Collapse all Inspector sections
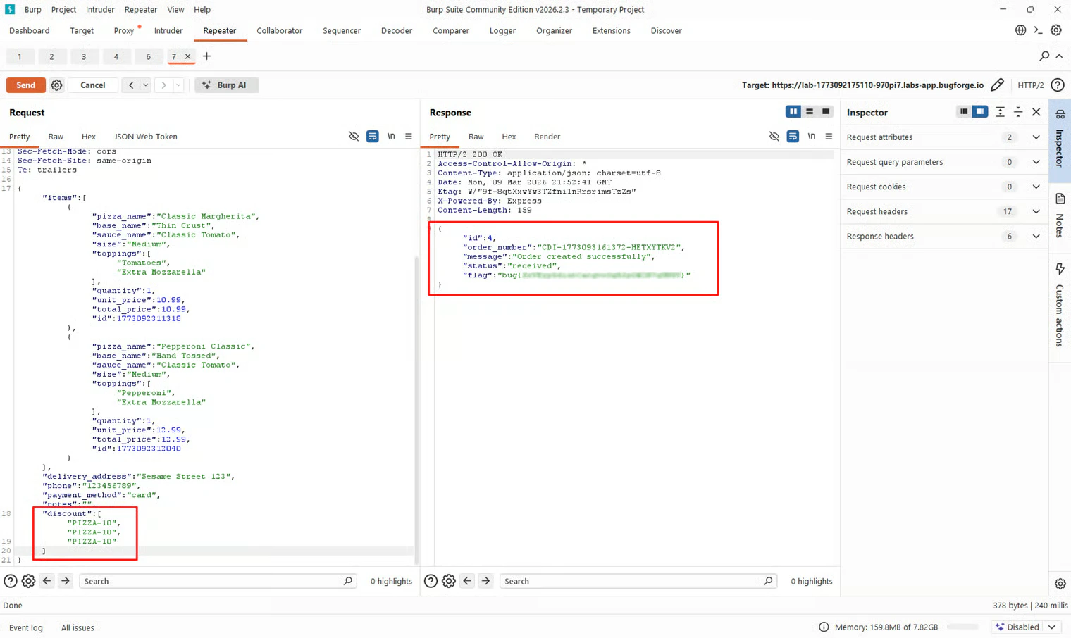The image size is (1071, 638). tap(1018, 112)
